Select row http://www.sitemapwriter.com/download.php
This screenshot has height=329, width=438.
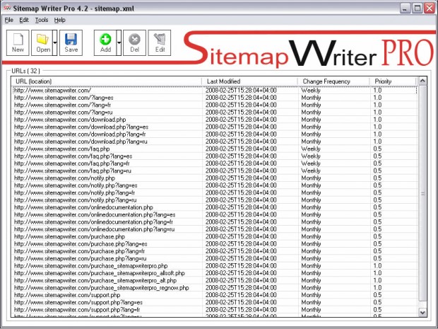click(x=215, y=120)
